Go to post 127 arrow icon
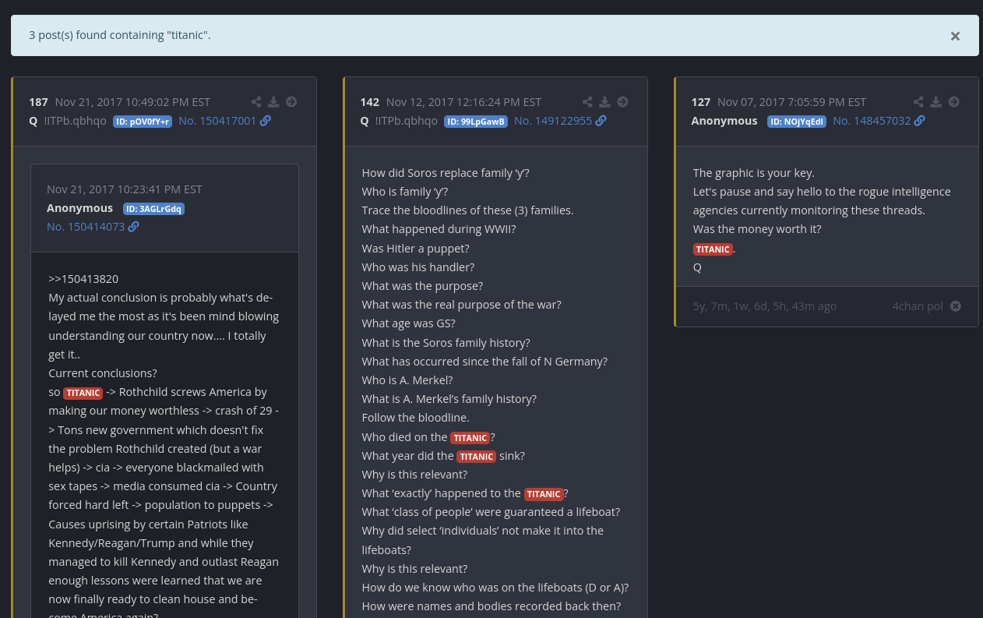983x618 pixels. point(953,102)
